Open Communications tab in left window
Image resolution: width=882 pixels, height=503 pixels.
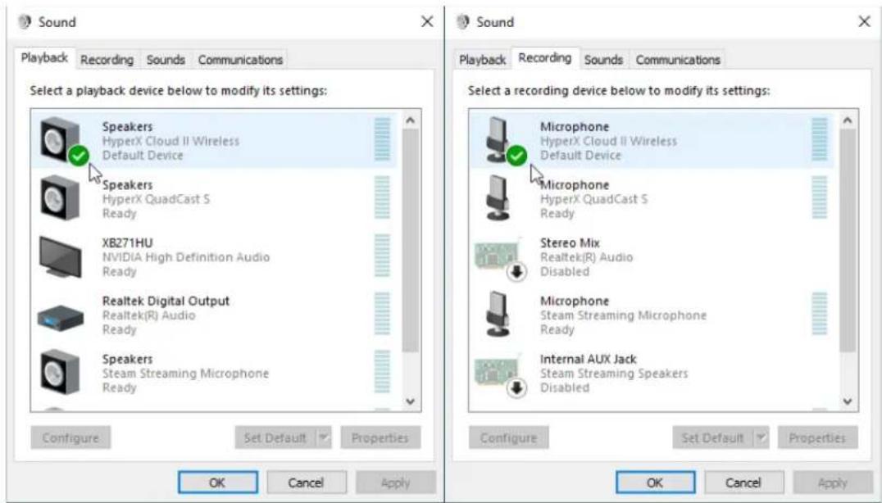click(x=240, y=60)
